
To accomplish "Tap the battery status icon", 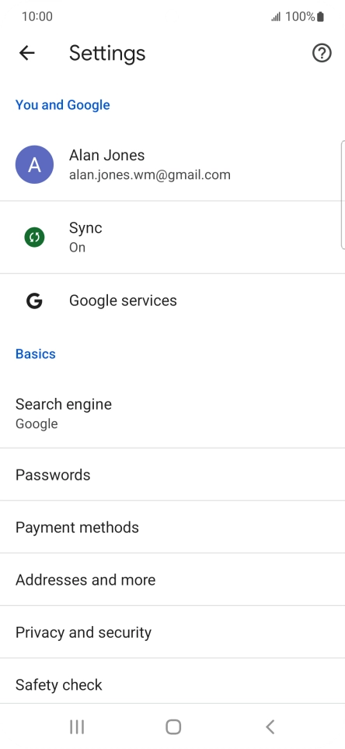I will [x=321, y=17].
